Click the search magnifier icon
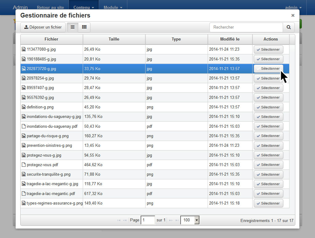 (289, 27)
